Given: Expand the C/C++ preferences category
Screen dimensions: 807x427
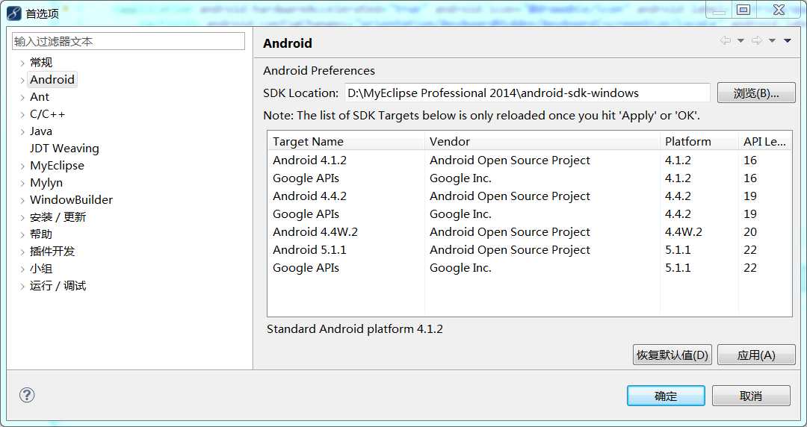Looking at the screenshot, I should 22,114.
